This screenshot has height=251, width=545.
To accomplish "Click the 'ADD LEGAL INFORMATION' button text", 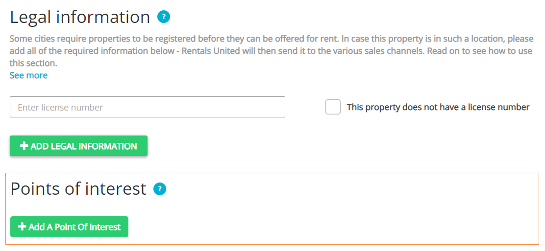I will (84, 146).
